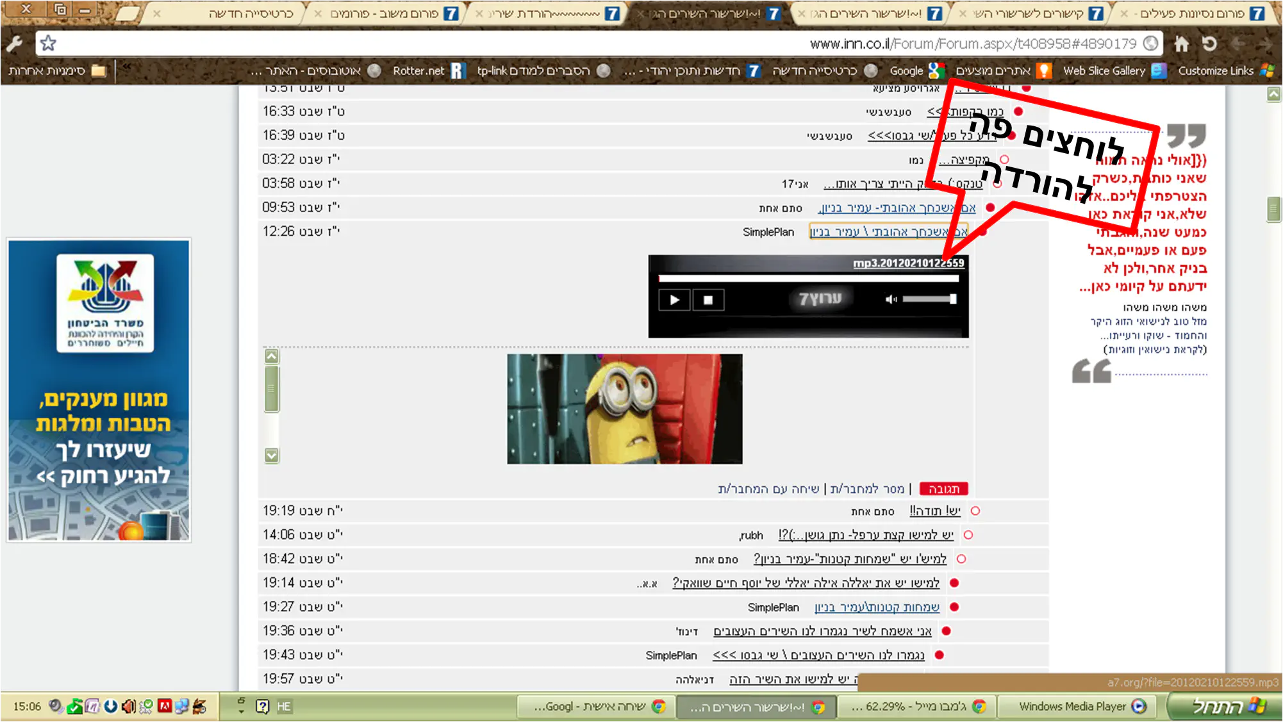1283x722 pixels.
Task: Click the scroll up arrow in the message pane
Action: (272, 357)
